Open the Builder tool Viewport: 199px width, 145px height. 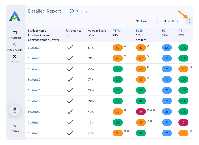tap(15, 59)
